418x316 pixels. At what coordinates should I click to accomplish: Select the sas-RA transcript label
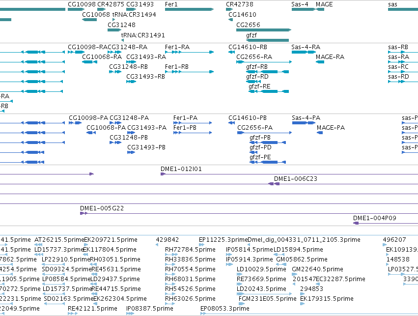(398, 57)
